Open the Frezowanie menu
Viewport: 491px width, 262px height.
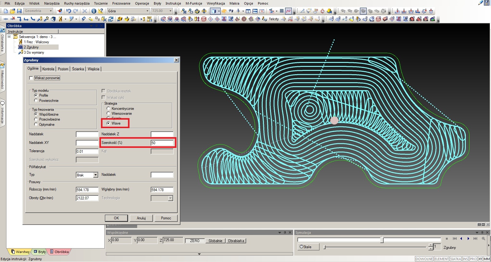click(x=121, y=3)
